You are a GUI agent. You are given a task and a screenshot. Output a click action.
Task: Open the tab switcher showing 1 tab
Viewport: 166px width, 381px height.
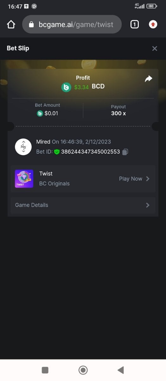(134, 24)
